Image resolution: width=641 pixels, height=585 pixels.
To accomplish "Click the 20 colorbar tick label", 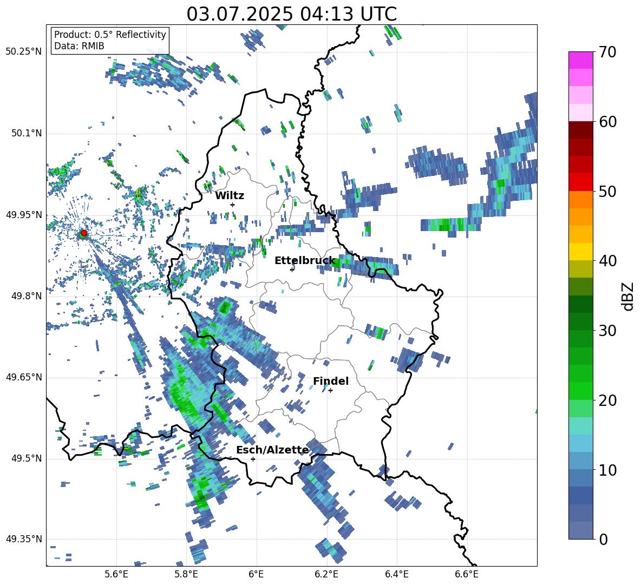I will pyautogui.click(x=607, y=400).
